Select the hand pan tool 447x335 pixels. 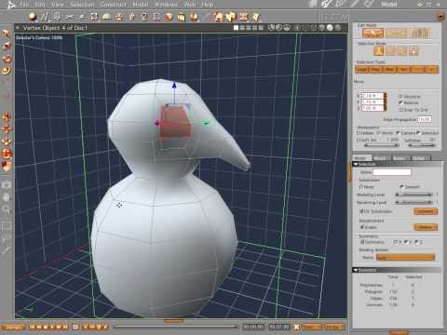click(x=7, y=197)
